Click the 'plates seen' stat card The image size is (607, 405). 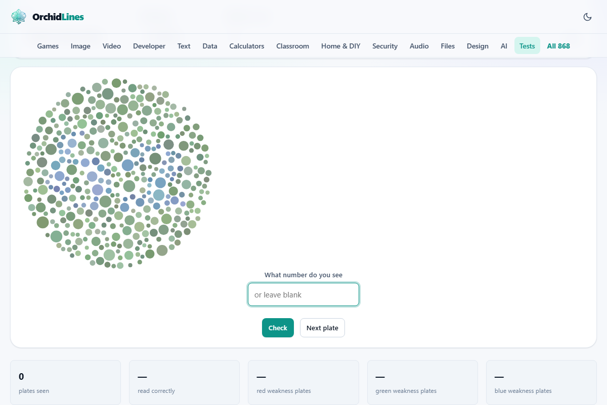pyautogui.click(x=65, y=382)
